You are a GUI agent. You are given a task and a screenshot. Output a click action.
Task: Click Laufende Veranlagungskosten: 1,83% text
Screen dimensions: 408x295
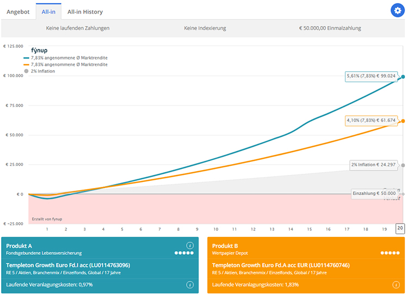pyautogui.click(x=255, y=285)
